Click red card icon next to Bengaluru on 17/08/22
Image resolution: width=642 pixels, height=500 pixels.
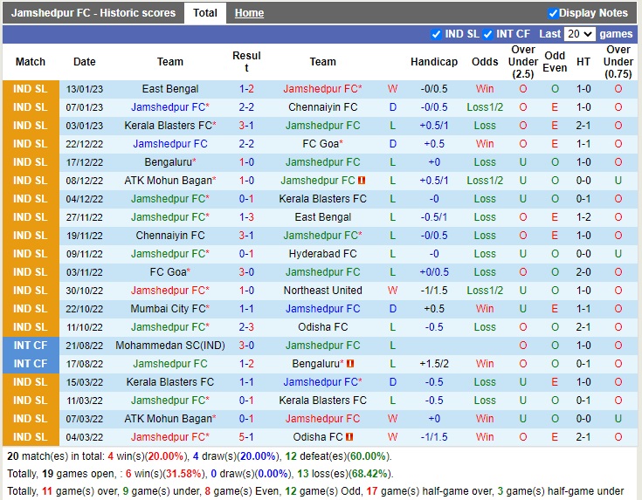(350, 364)
